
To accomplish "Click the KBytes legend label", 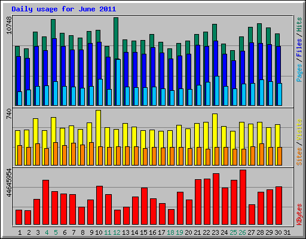I will 299,215.
